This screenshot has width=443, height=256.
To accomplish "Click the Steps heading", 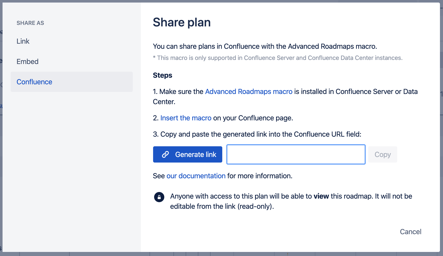I will pos(163,75).
